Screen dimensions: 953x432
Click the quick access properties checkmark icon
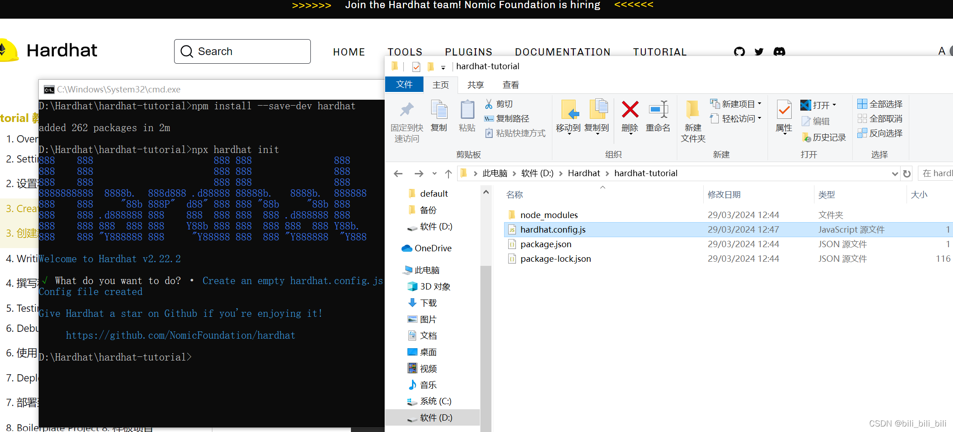(416, 67)
